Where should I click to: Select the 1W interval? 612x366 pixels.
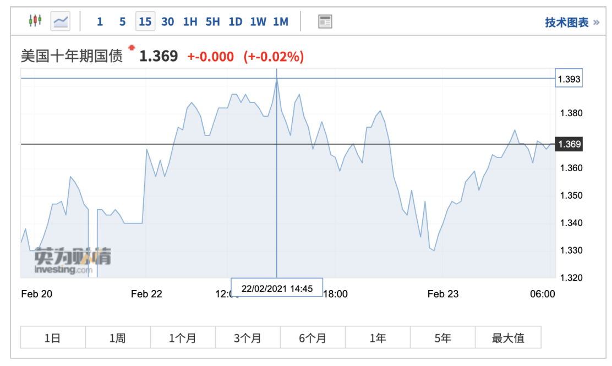258,21
